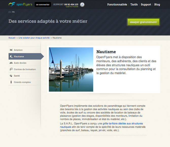This screenshot has width=170, height=147.
Task: Click the marina harbor photo
Action: coord(71,69)
